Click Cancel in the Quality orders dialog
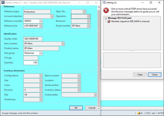The width and height of the screenshot is (164, 116). pos(91,108)
